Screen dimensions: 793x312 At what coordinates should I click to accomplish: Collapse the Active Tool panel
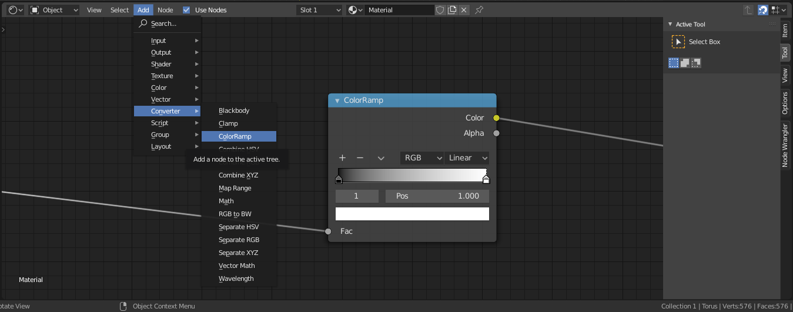coord(670,24)
